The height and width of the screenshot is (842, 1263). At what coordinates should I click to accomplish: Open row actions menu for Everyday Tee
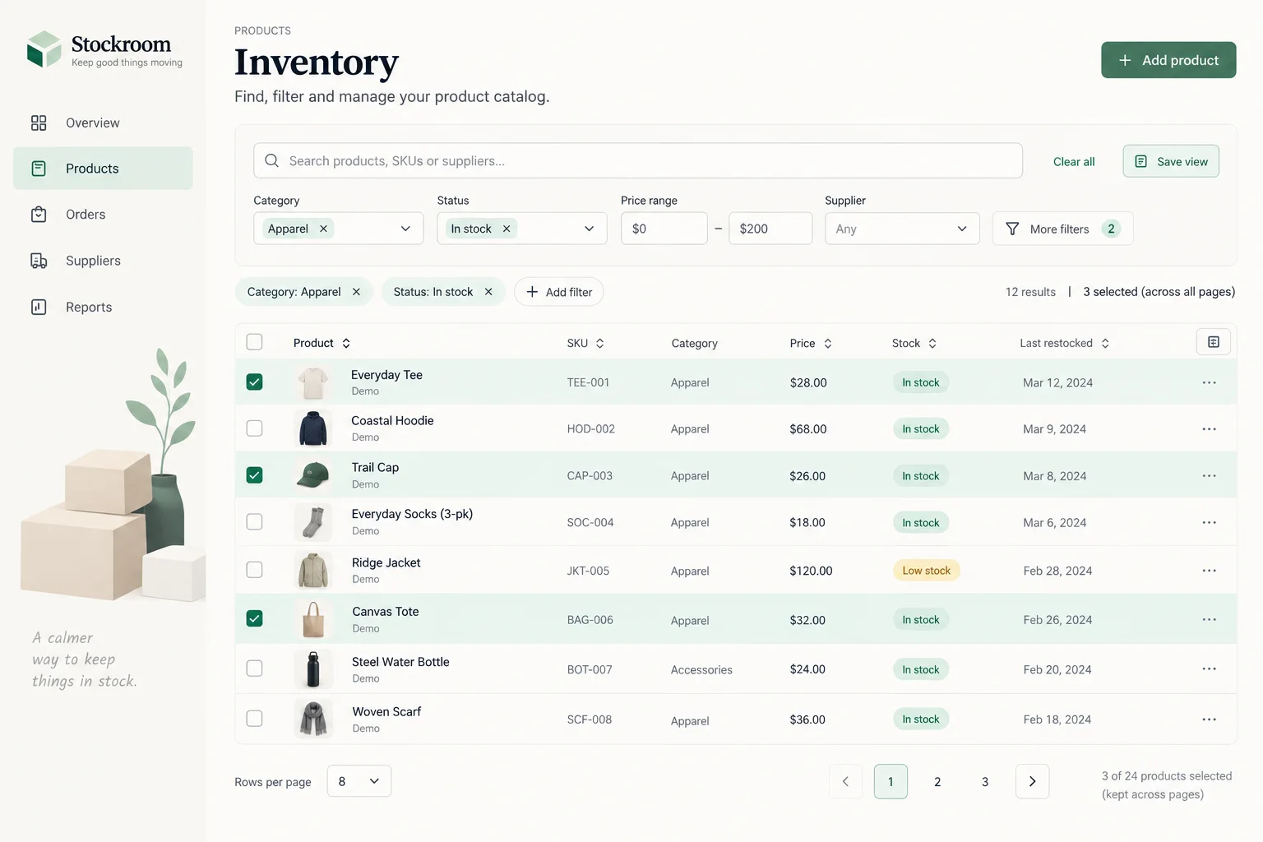click(1209, 382)
